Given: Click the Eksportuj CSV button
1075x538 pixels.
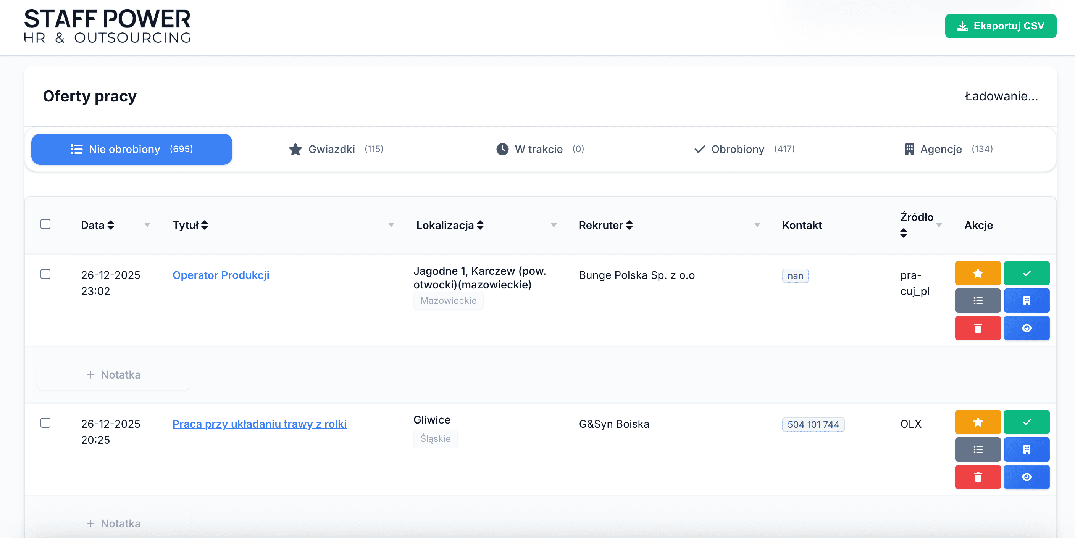Looking at the screenshot, I should (x=1001, y=26).
